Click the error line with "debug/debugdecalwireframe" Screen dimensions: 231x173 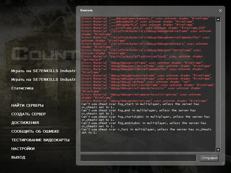point(146,78)
